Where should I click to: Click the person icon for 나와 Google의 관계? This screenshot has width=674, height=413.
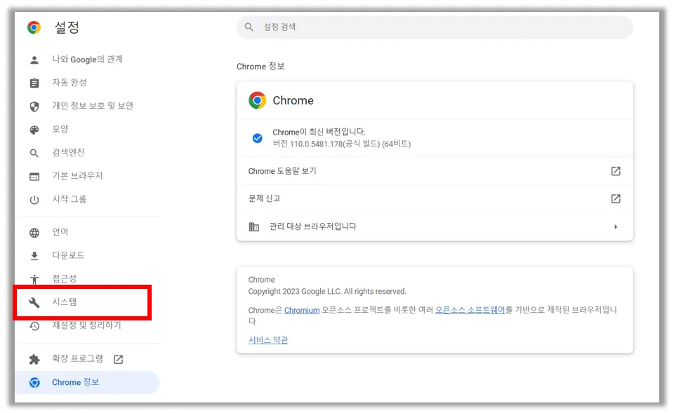[x=34, y=60]
